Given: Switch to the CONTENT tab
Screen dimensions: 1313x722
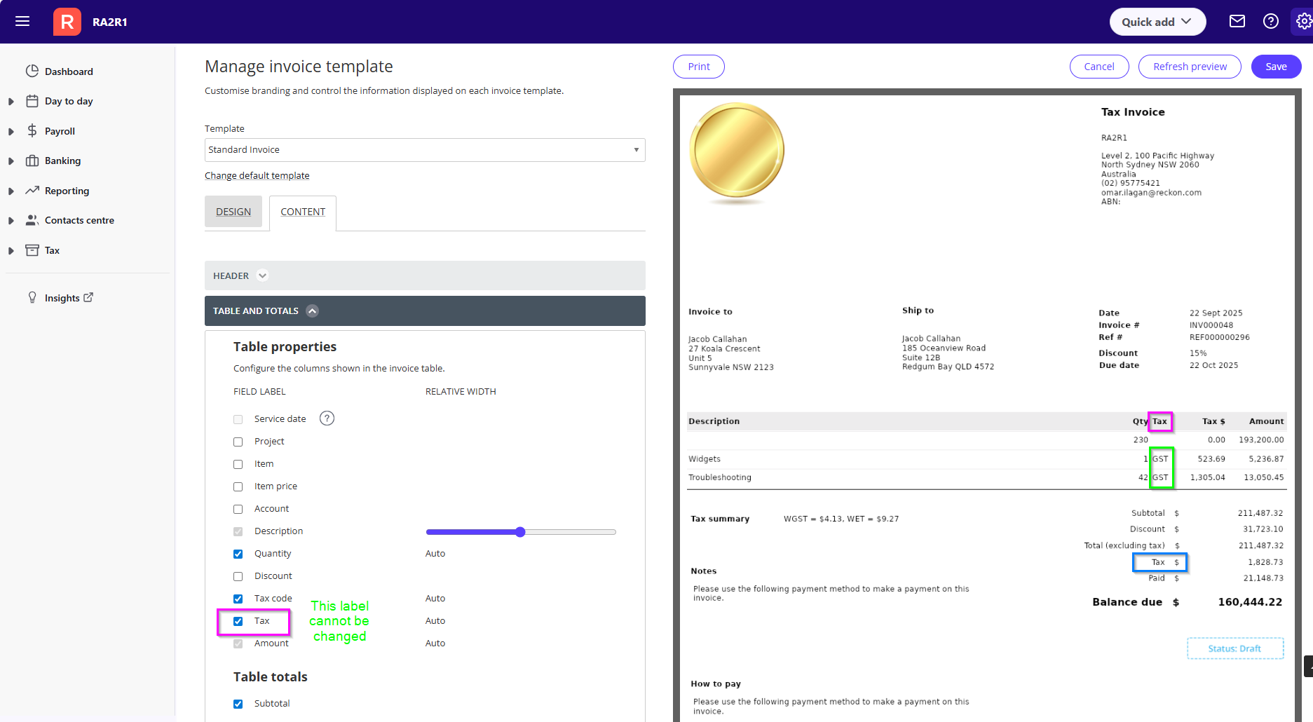Looking at the screenshot, I should (x=303, y=212).
